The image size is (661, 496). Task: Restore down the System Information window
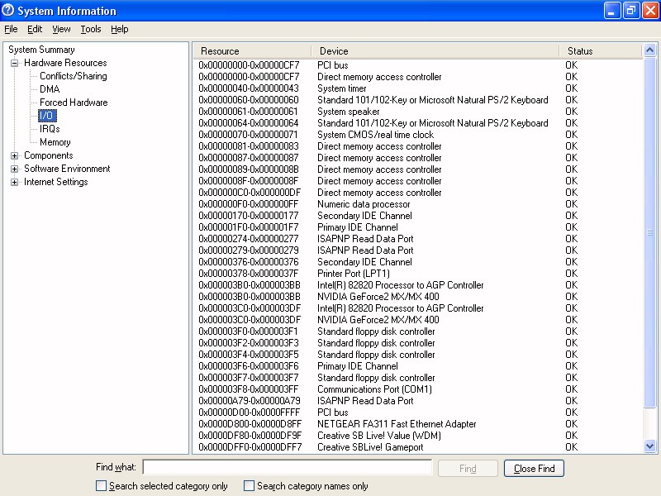(x=631, y=11)
